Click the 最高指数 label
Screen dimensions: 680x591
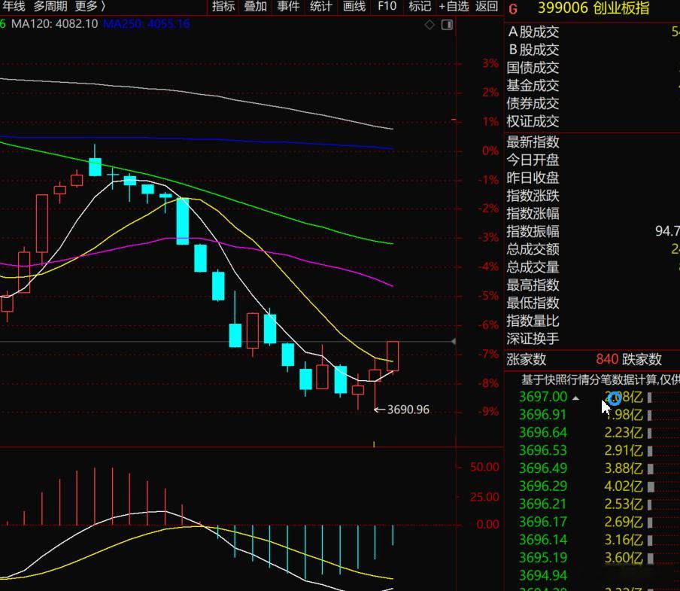pos(533,285)
